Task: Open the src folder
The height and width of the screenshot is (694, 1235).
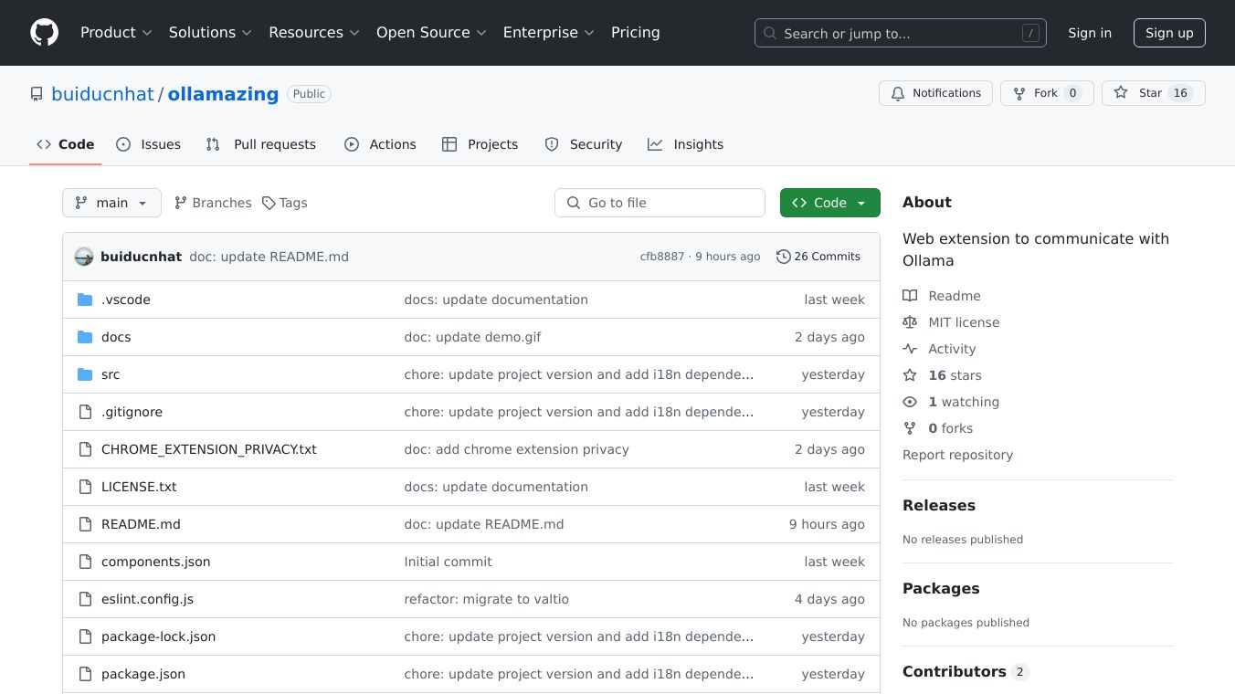Action: click(x=111, y=374)
